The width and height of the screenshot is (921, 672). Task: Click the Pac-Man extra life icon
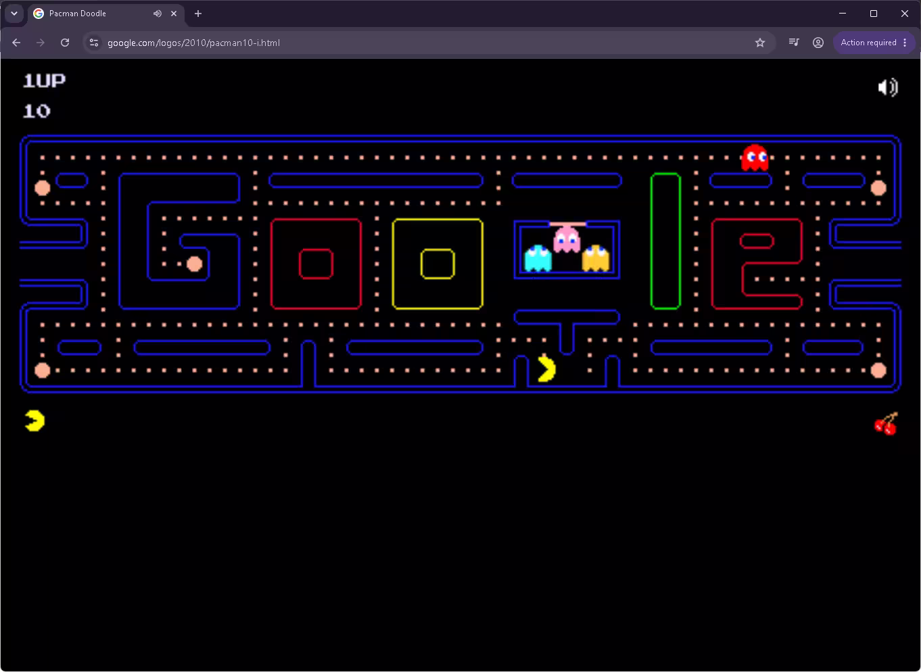tap(34, 421)
